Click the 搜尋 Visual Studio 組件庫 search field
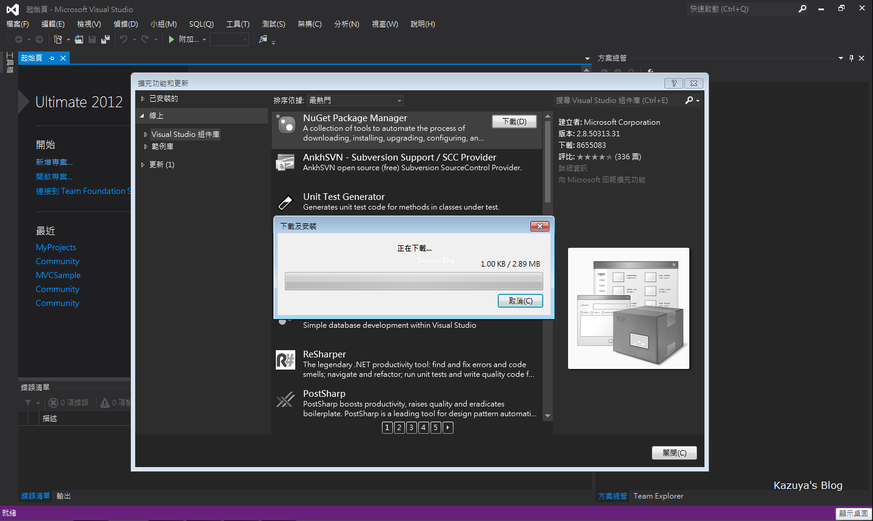Viewport: 873px width, 521px height. pos(618,101)
